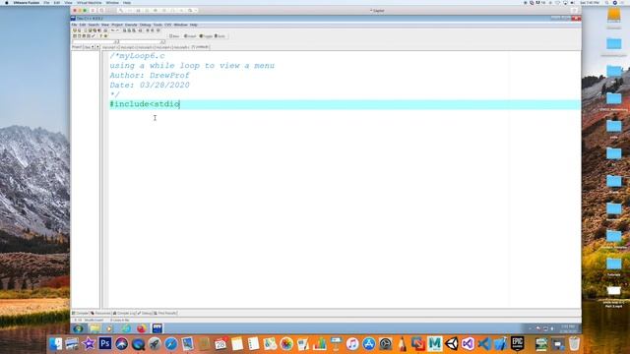Screen dimensions: 630x354
Task: Click the Debug checkmark toolbar icon
Action: (x=93, y=36)
